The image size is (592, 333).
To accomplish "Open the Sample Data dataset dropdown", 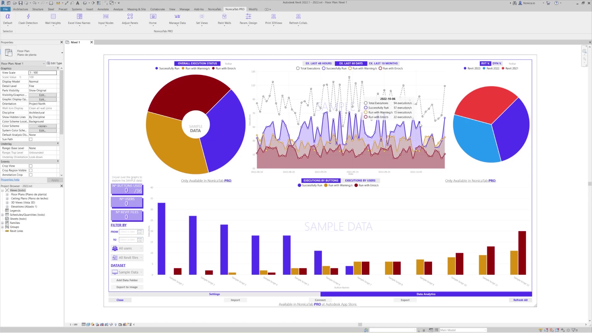I will click(127, 272).
